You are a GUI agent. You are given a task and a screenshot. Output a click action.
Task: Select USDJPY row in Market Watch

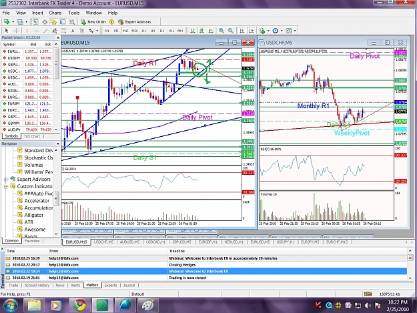coord(27,58)
